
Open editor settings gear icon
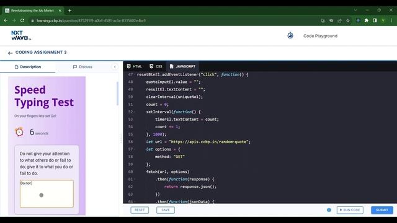coord(329,210)
